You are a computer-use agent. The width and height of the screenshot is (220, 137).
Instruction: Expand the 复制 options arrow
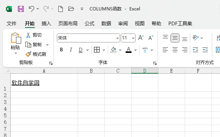[x=48, y=45]
